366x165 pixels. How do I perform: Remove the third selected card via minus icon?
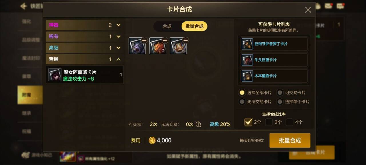click(x=186, y=40)
